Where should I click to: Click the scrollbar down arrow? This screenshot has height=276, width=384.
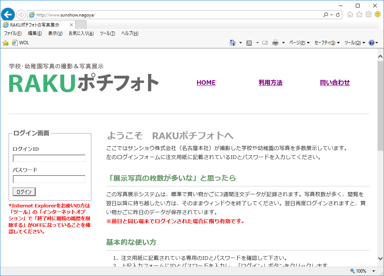point(380,259)
